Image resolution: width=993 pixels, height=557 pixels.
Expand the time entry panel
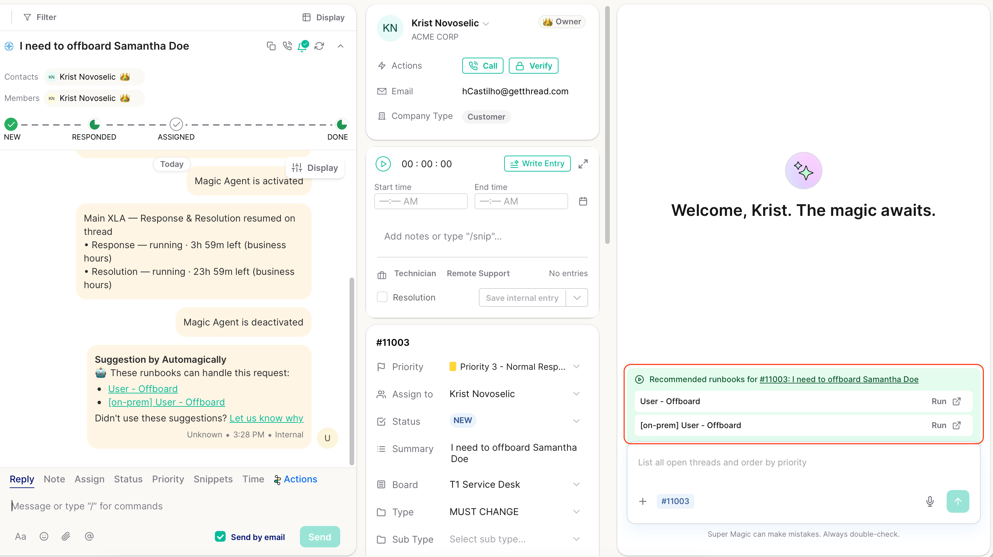point(583,164)
